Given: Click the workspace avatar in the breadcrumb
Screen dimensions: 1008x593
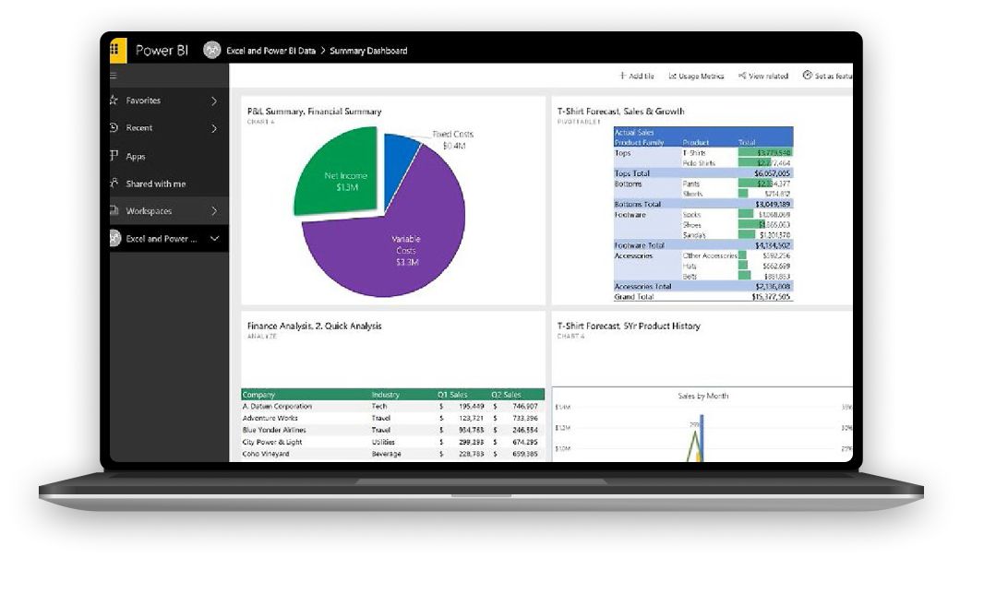Looking at the screenshot, I should (212, 50).
